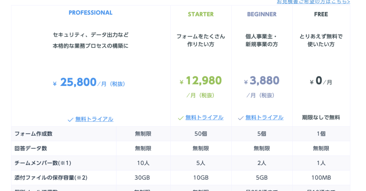Click the 50個 cell in the STARTER column
This screenshot has width=366, height=191.
pos(201,134)
